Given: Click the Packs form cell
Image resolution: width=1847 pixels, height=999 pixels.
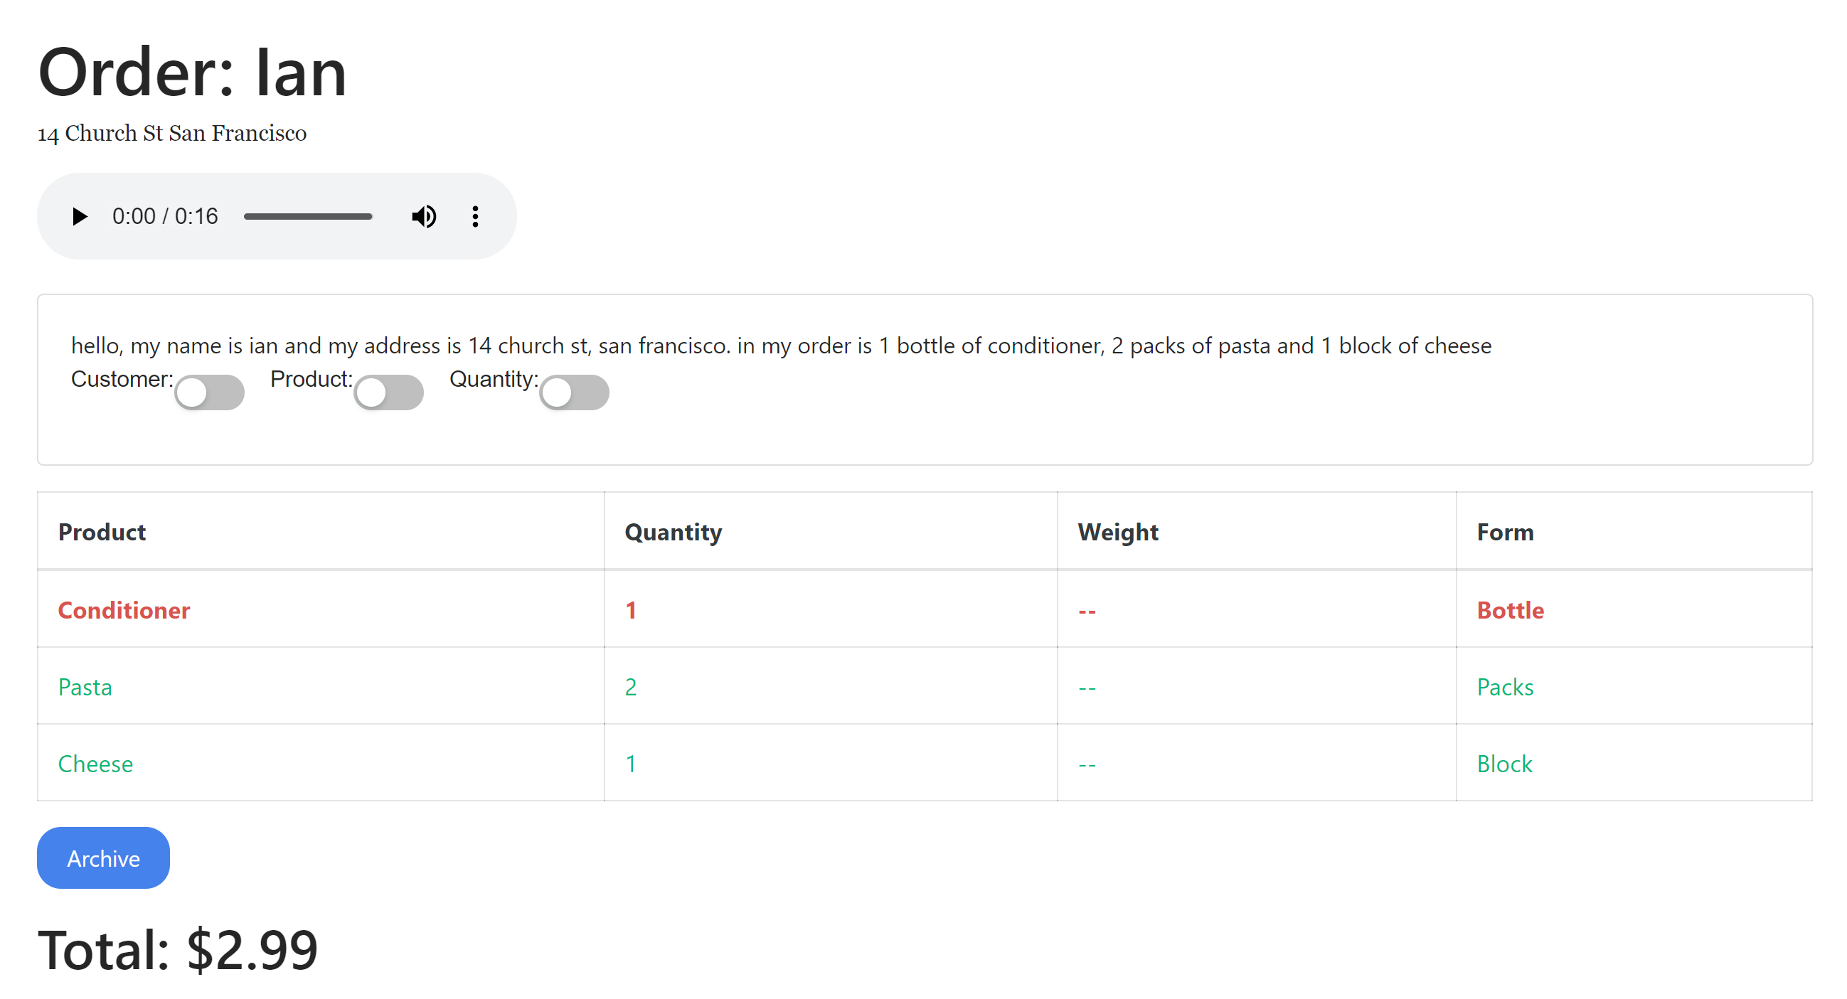Looking at the screenshot, I should point(1505,688).
